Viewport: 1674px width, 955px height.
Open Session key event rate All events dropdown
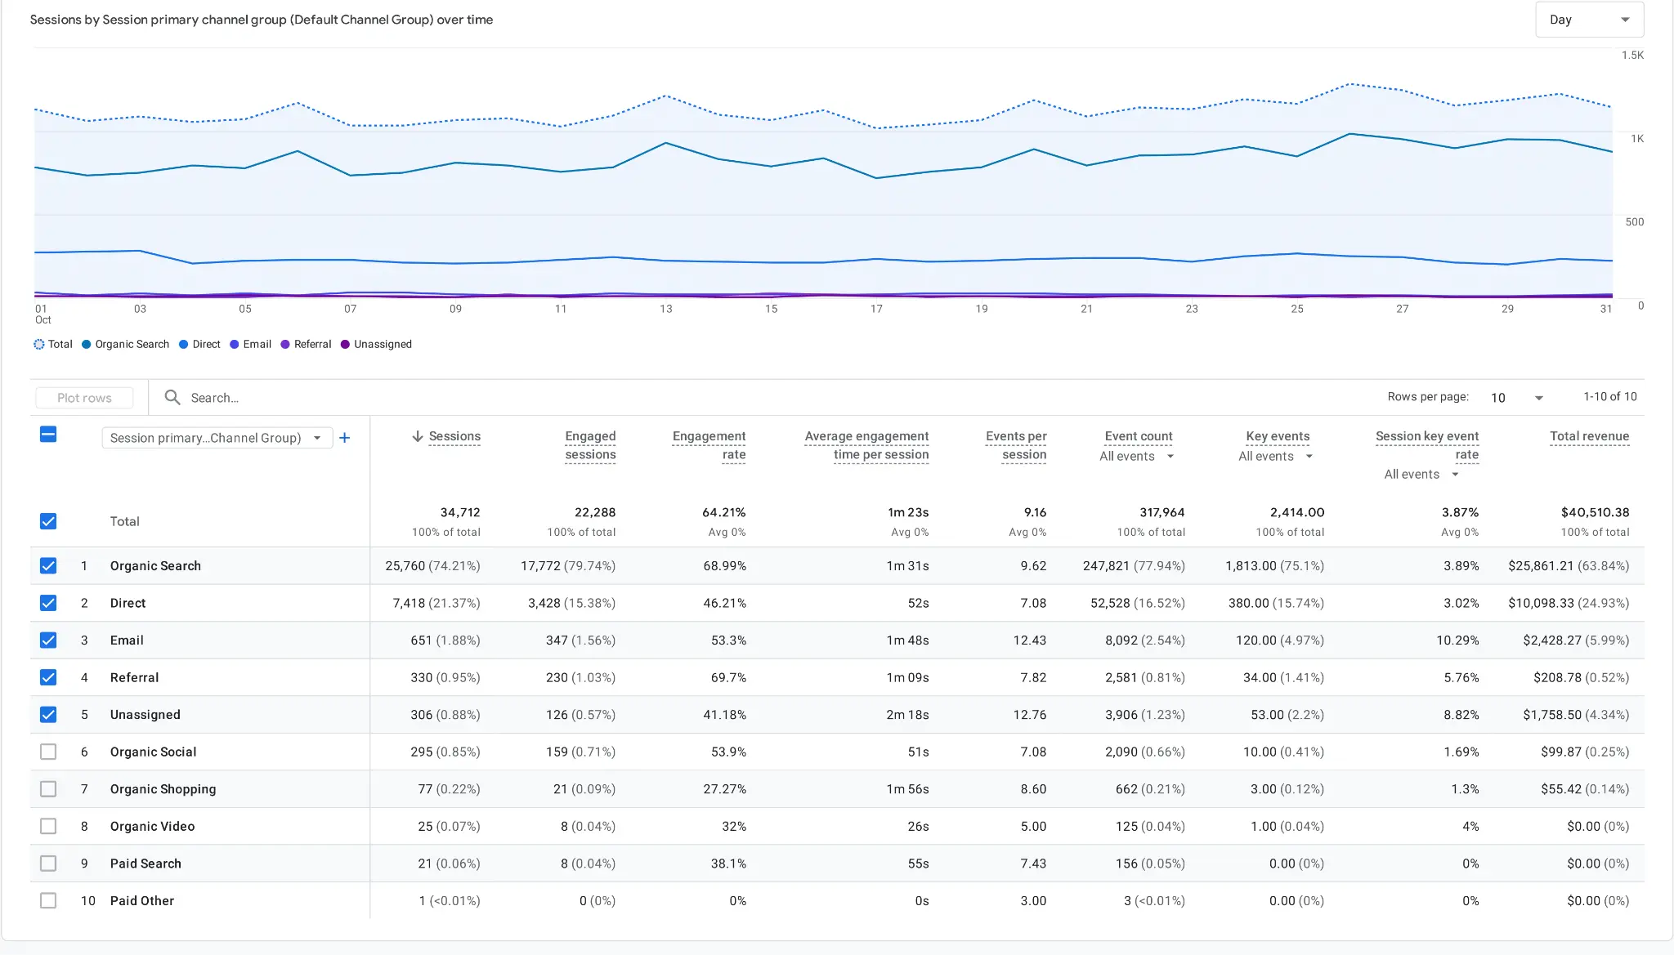click(x=1421, y=474)
